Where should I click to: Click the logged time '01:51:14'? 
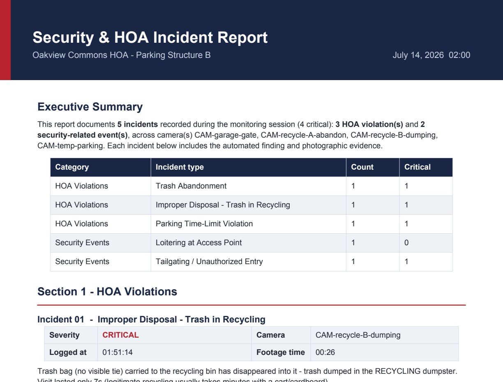point(118,352)
